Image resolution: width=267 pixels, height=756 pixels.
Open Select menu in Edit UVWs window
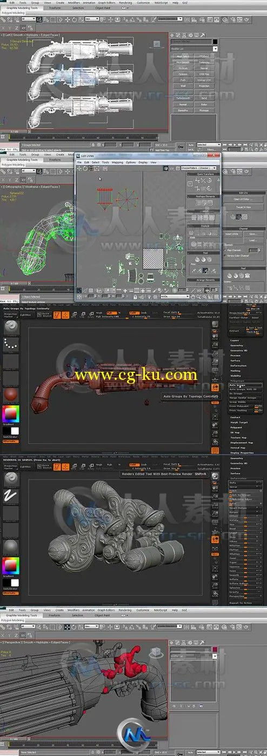point(96,163)
